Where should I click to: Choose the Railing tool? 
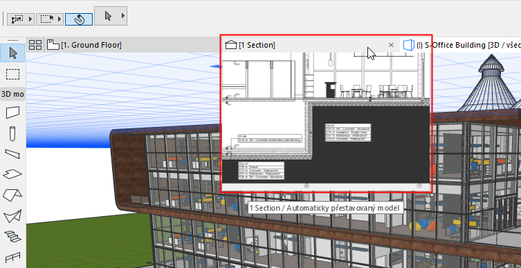[12, 258]
